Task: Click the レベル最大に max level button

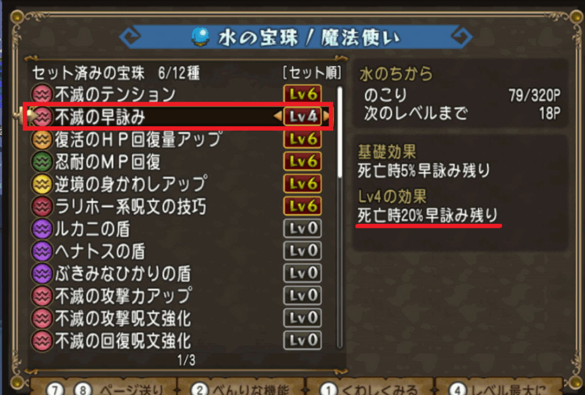Action: [x=498, y=388]
